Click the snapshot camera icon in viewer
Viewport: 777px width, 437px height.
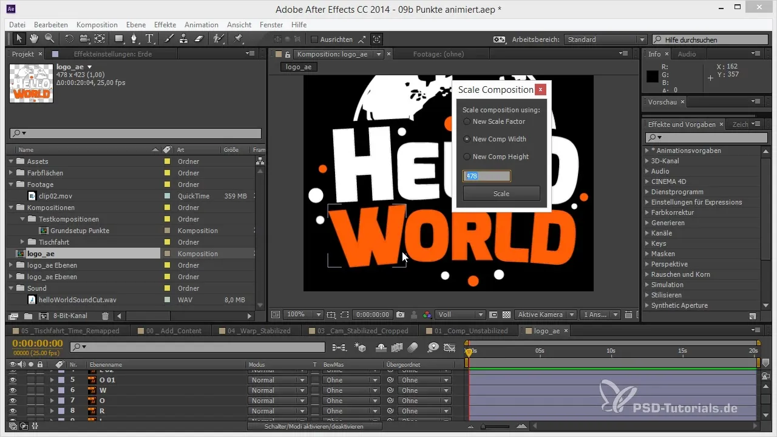[401, 314]
